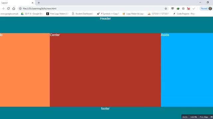
Task: Click the Aside label in blue panel
Action: 165,35
